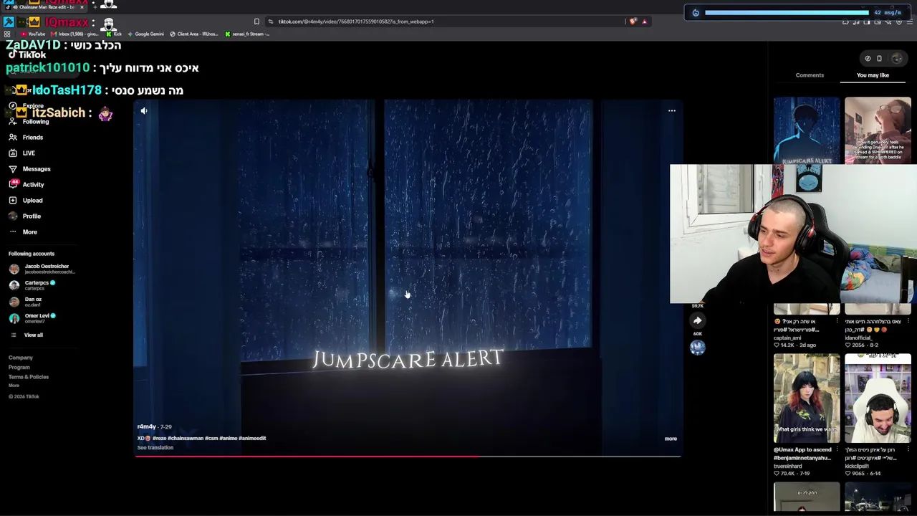Open the Carterpcs account

pyautogui.click(x=32, y=285)
